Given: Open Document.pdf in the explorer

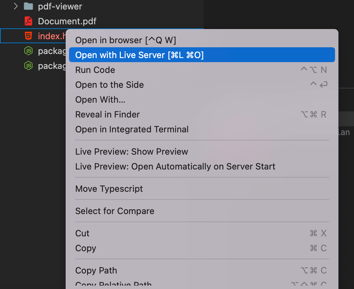Looking at the screenshot, I should point(67,21).
